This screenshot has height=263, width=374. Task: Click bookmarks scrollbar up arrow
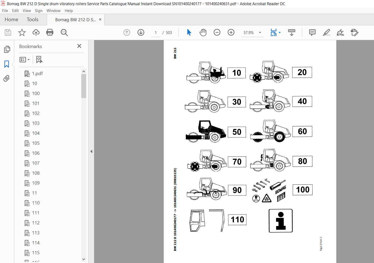pos(84,71)
